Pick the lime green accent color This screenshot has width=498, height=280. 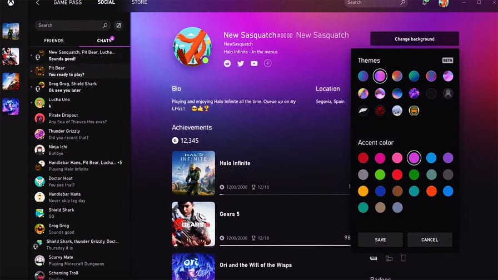pos(380,174)
